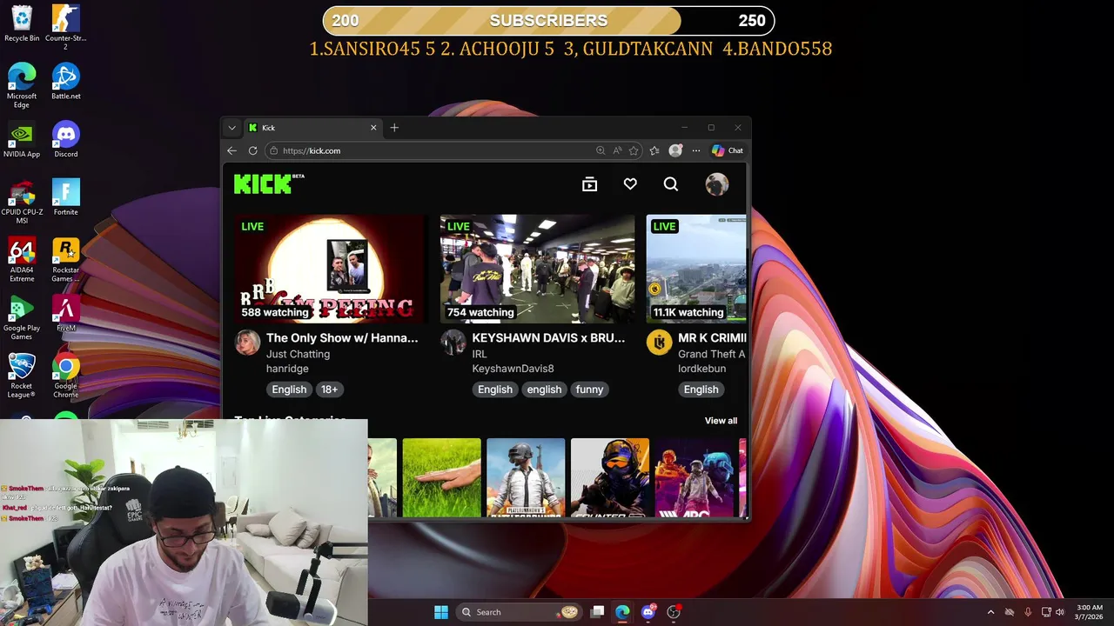The image size is (1114, 626).
Task: Open KeyshawnDavis8 channel name
Action: click(513, 369)
